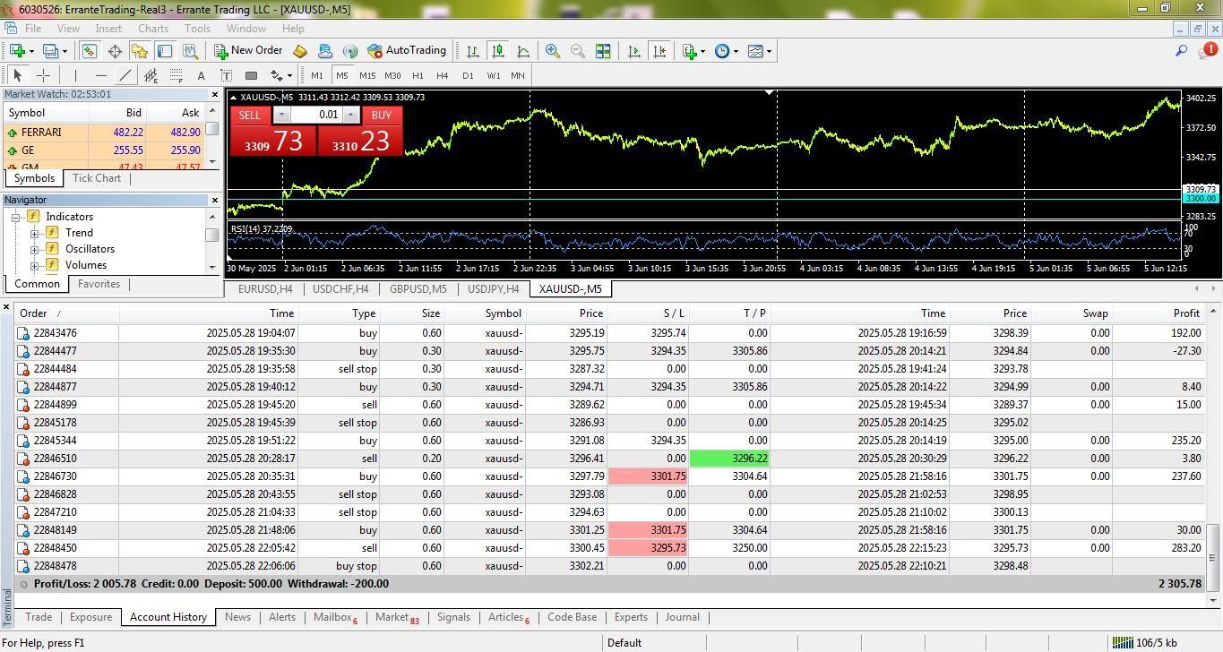
Task: Enable the M15 timeframe
Action: tap(367, 75)
